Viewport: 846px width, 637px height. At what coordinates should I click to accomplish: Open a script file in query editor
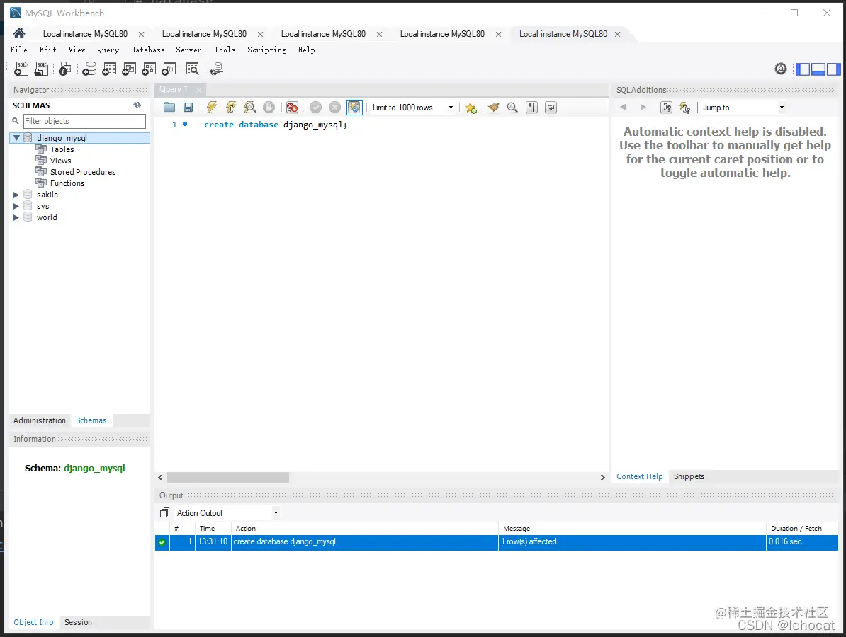[169, 108]
